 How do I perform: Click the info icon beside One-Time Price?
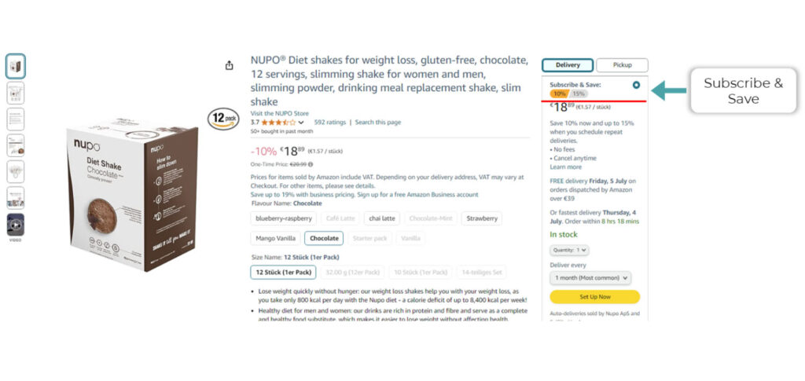pyautogui.click(x=311, y=164)
